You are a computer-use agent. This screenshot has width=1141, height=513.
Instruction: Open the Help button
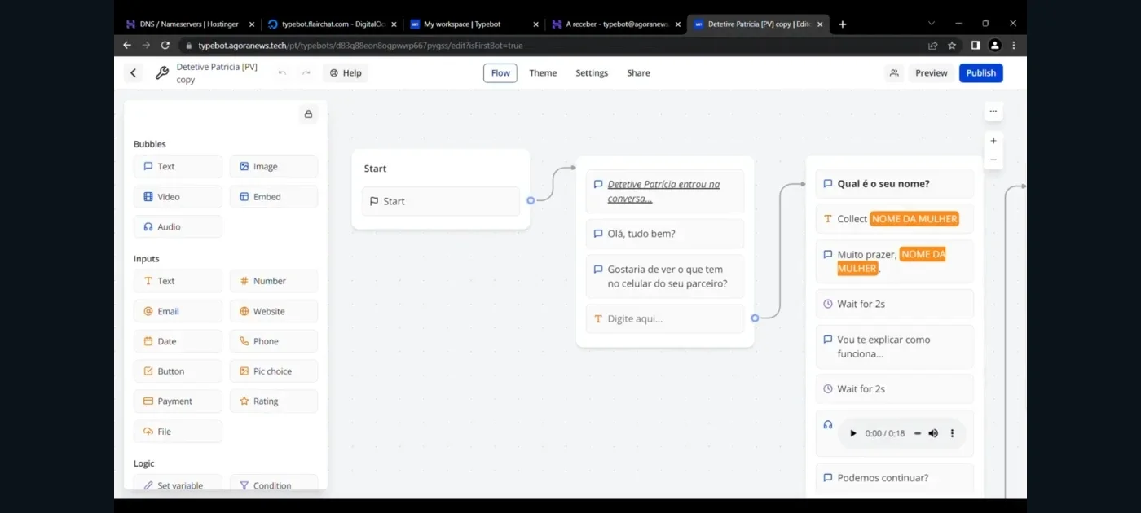pyautogui.click(x=346, y=73)
